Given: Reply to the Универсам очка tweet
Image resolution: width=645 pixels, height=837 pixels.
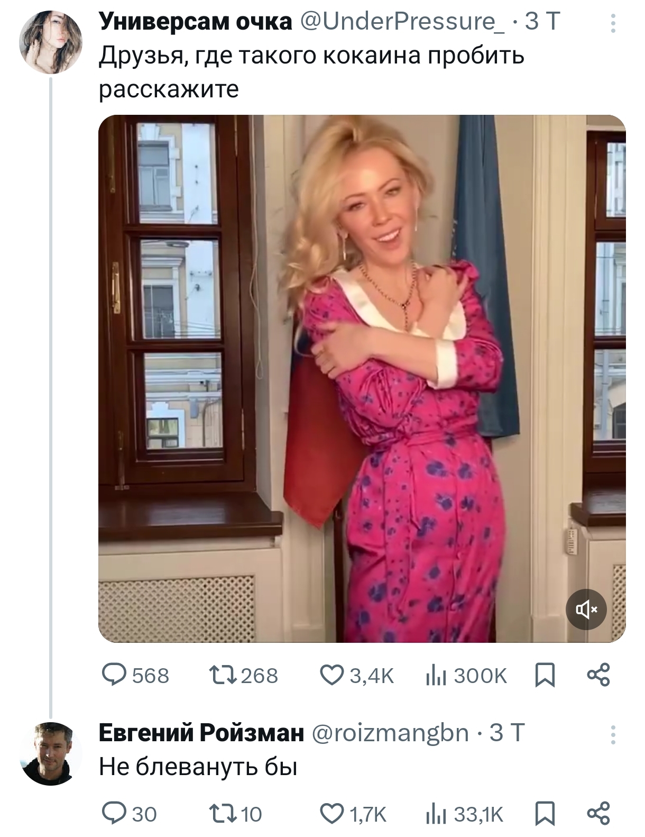Looking at the screenshot, I should click(112, 676).
